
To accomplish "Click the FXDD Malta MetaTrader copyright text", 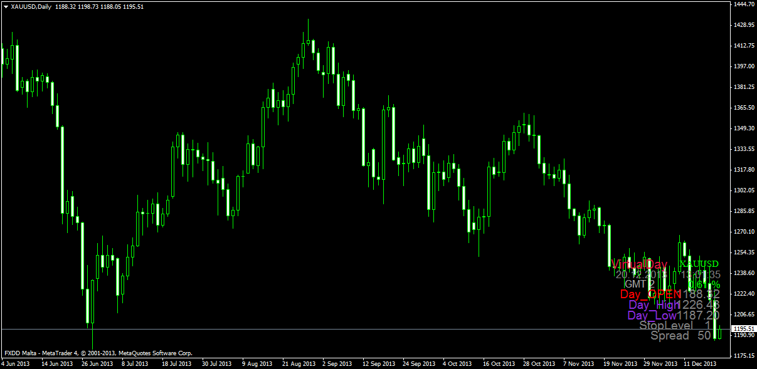I will 98,353.
